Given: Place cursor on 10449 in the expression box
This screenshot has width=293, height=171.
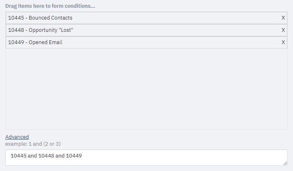Looking at the screenshot, I should [x=74, y=156].
